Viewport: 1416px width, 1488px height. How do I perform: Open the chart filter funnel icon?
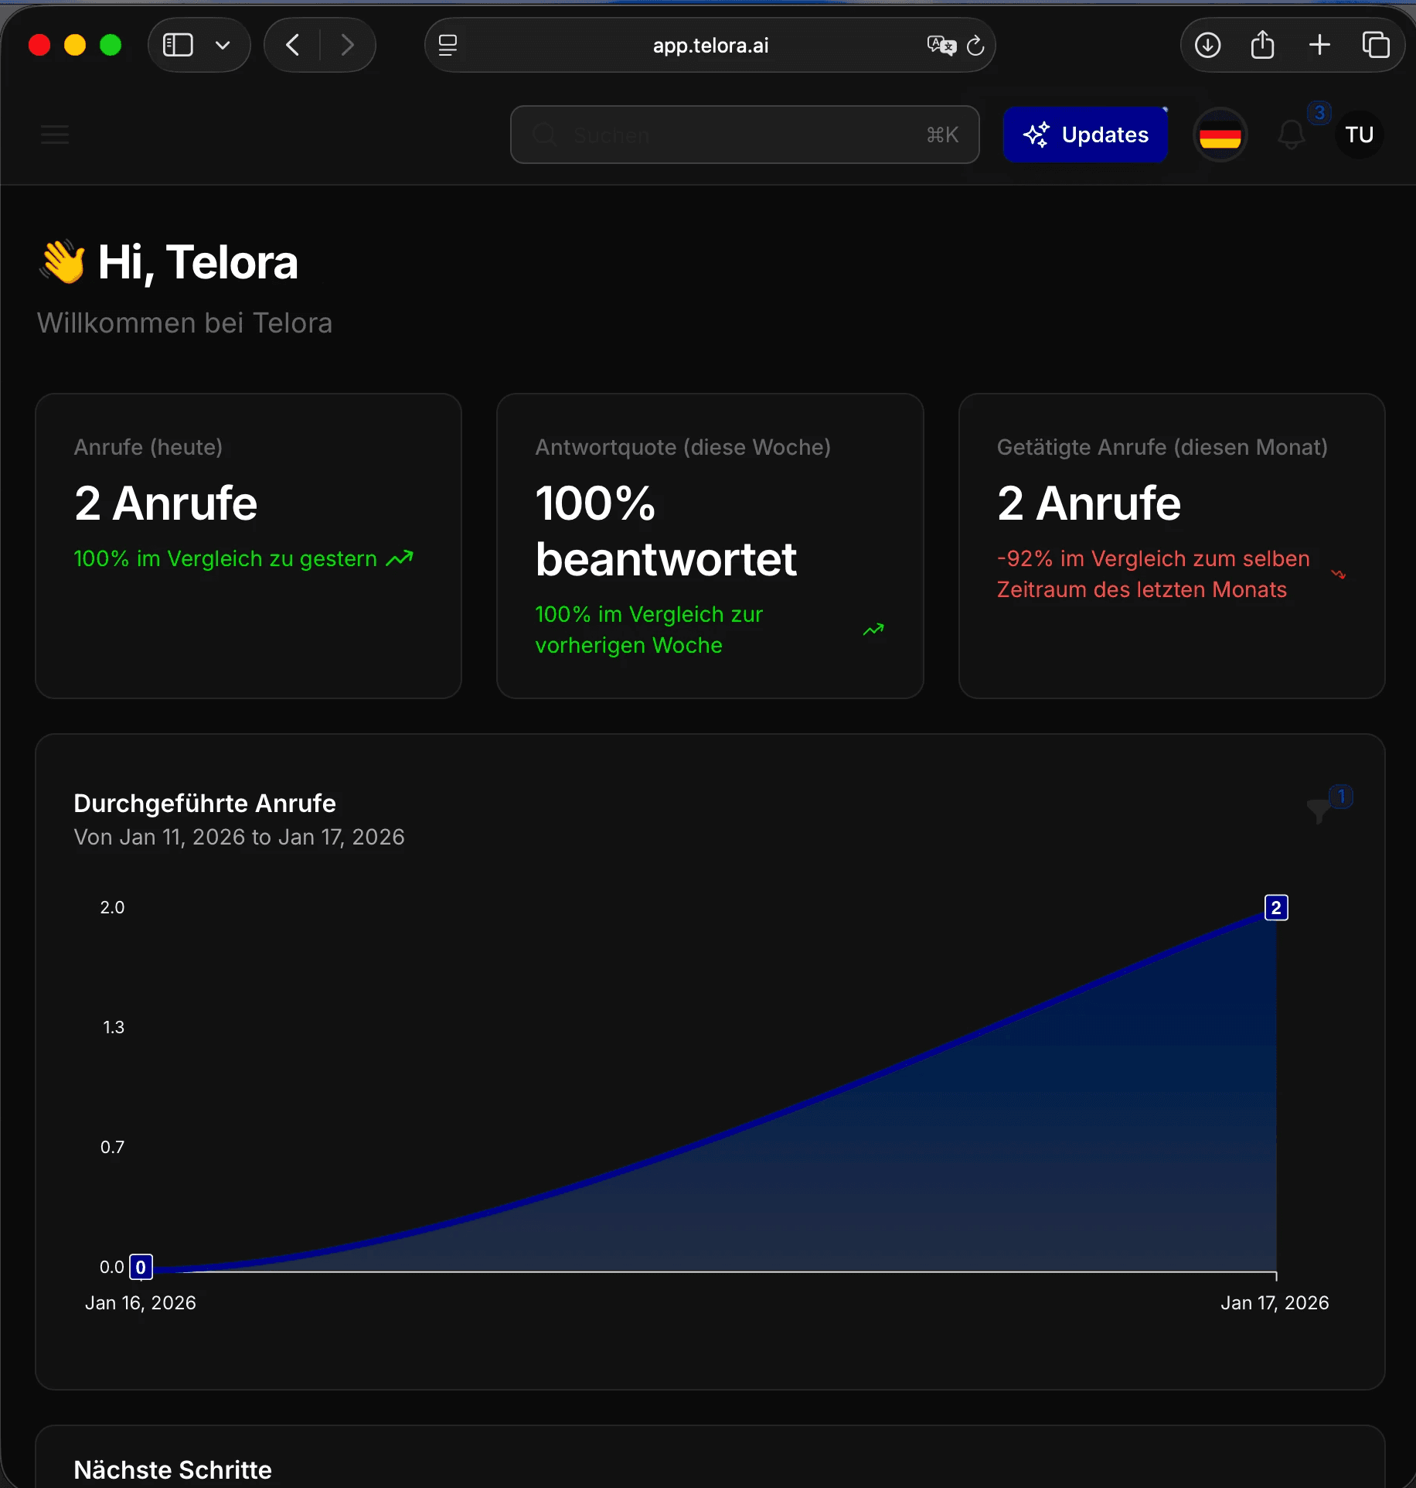point(1319,811)
